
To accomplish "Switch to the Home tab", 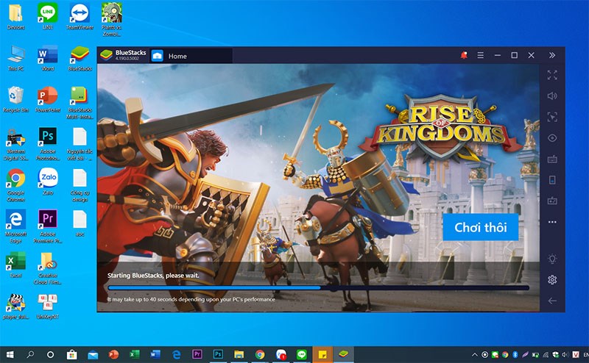I will 191,56.
